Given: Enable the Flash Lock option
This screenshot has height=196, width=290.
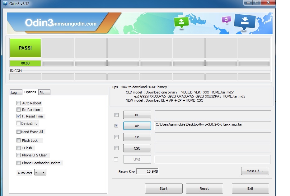Looking at the screenshot, I should click(x=18, y=141).
